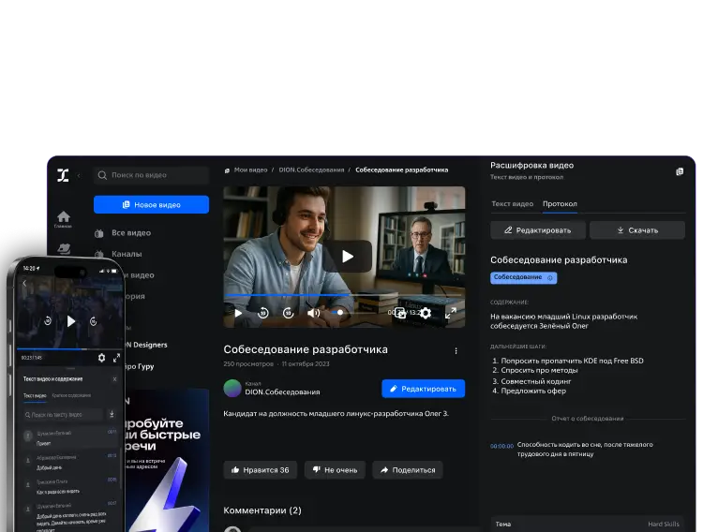Skip forward 10 seconds on phone player
Viewport: 703px width, 532px height.
93,321
